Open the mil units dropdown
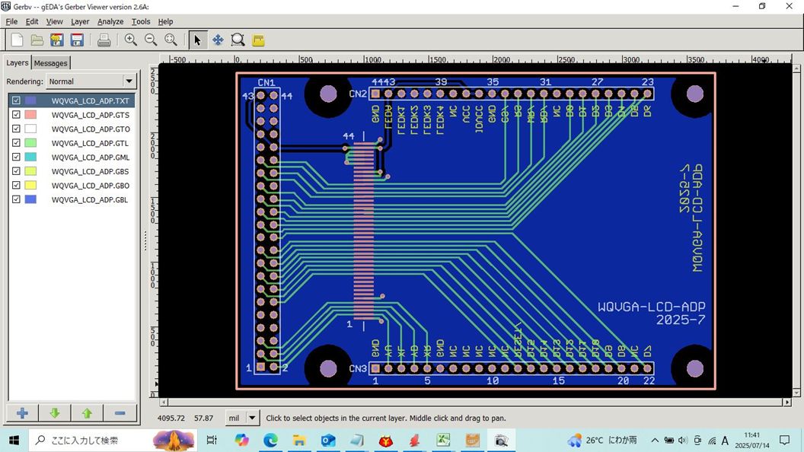The image size is (804, 452). coord(252,418)
